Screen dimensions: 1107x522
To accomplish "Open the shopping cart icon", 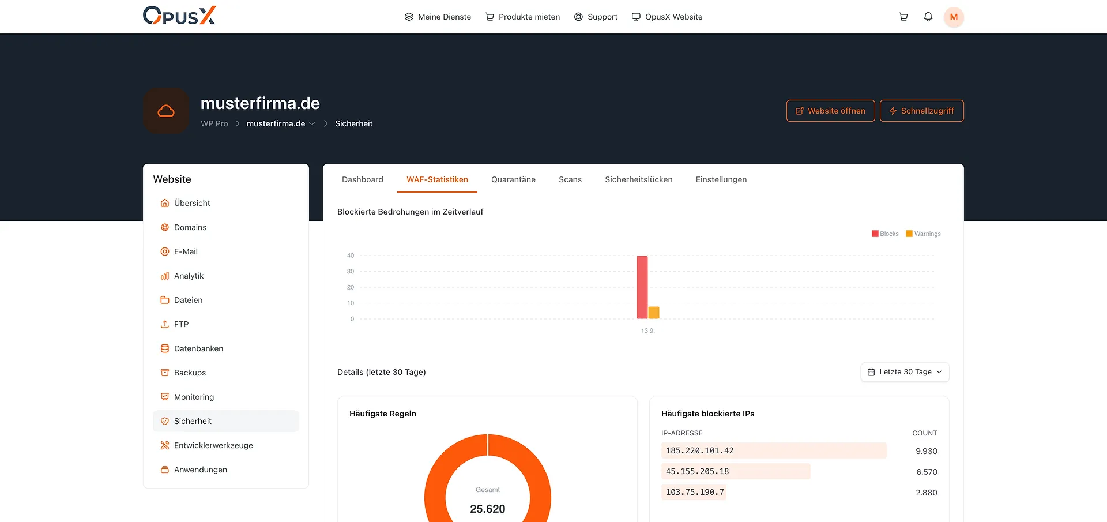I will [903, 17].
